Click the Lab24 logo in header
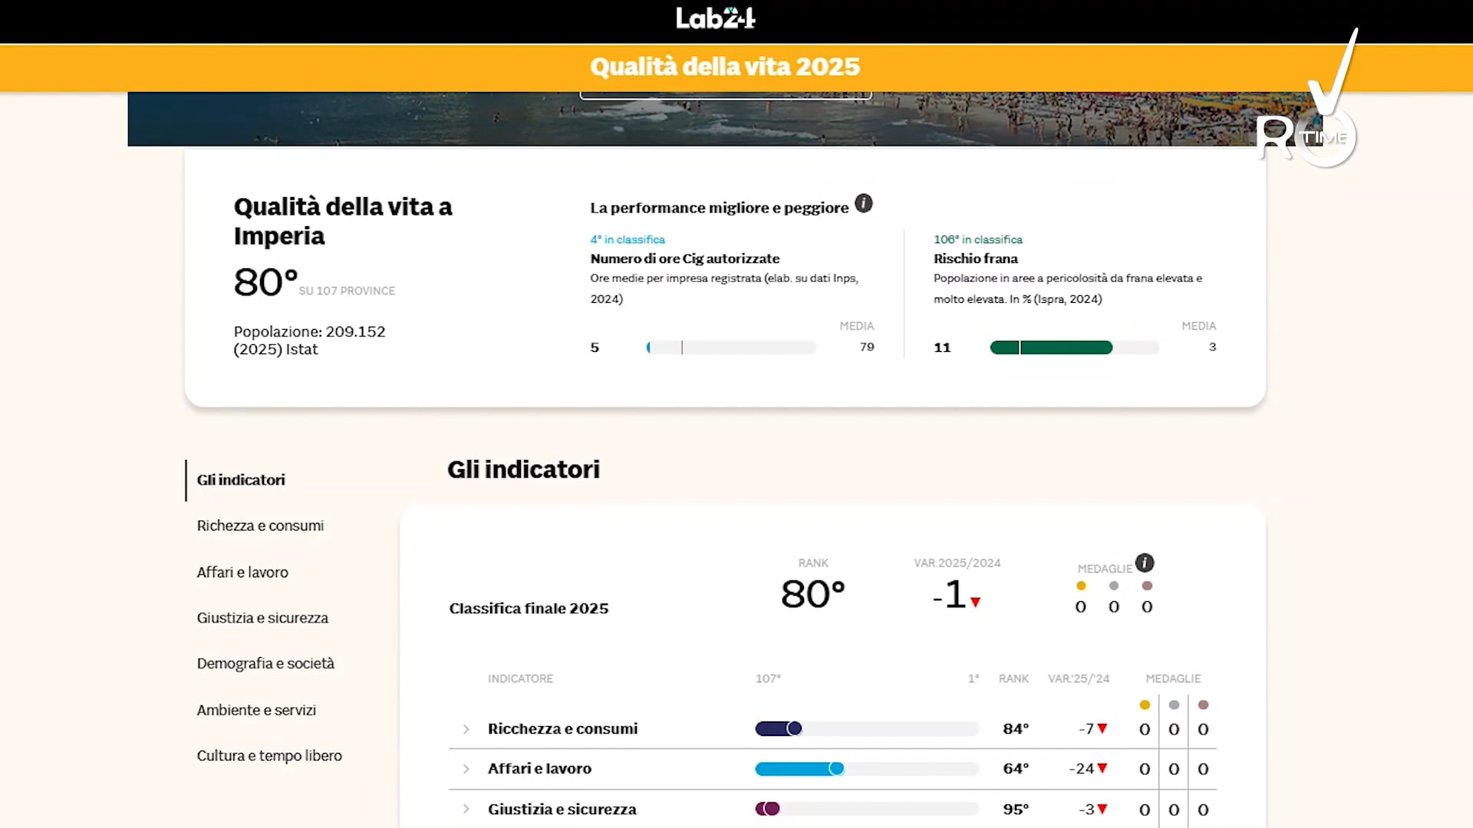Screen dimensions: 1473x828 tap(715, 18)
